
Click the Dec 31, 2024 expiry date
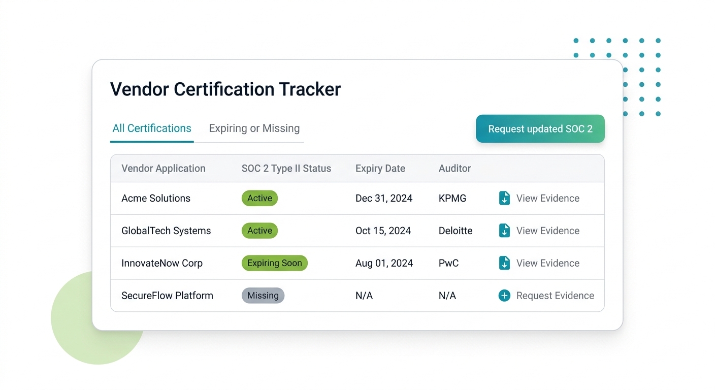click(384, 198)
